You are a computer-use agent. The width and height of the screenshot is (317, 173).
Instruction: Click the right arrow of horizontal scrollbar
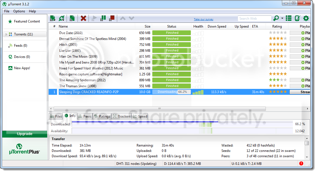tap(307, 109)
